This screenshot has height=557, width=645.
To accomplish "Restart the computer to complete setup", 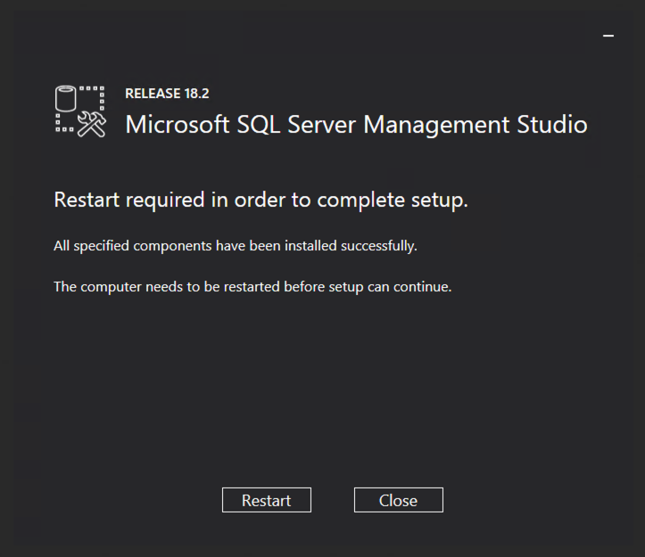I will [x=267, y=500].
